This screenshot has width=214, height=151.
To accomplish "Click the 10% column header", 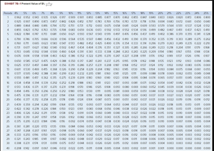I will click(x=71, y=13).
